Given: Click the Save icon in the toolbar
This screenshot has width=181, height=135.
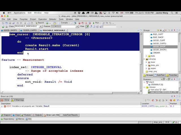Looking at the screenshot, I should pyautogui.click(x=10, y=23).
